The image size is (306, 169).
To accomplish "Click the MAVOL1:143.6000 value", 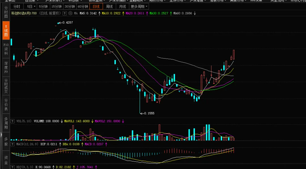I will (x=77, y=121).
